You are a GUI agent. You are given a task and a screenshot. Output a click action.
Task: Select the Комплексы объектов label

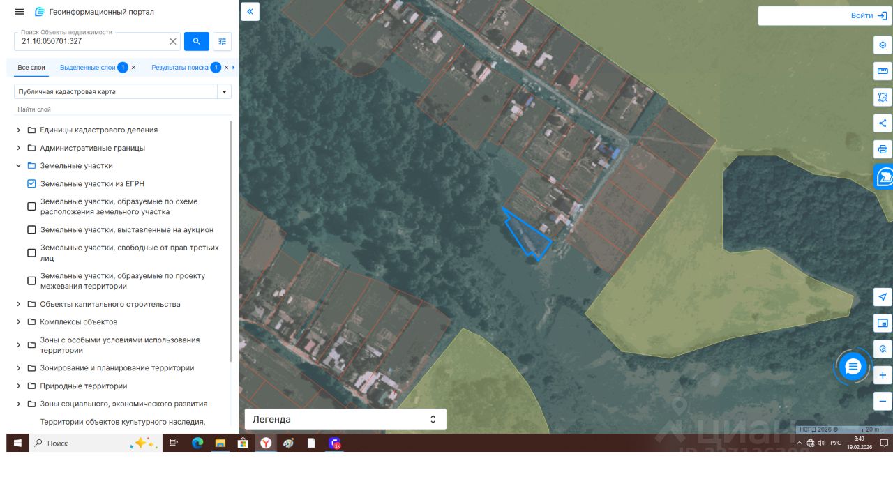click(79, 322)
